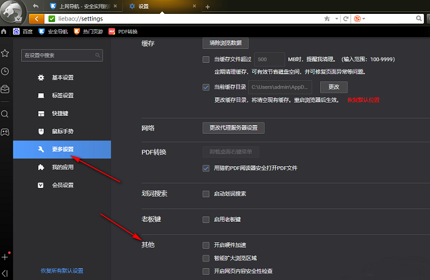Screen dimensions: 430x280
Task: Click the green security shield in address bar
Action: 52,19
